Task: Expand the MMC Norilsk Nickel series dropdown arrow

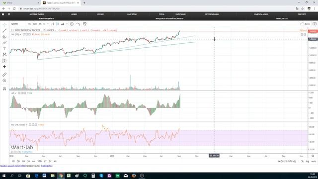Action: click(x=55, y=30)
